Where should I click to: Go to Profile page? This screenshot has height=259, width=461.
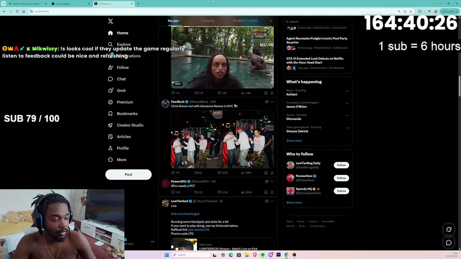(118, 148)
